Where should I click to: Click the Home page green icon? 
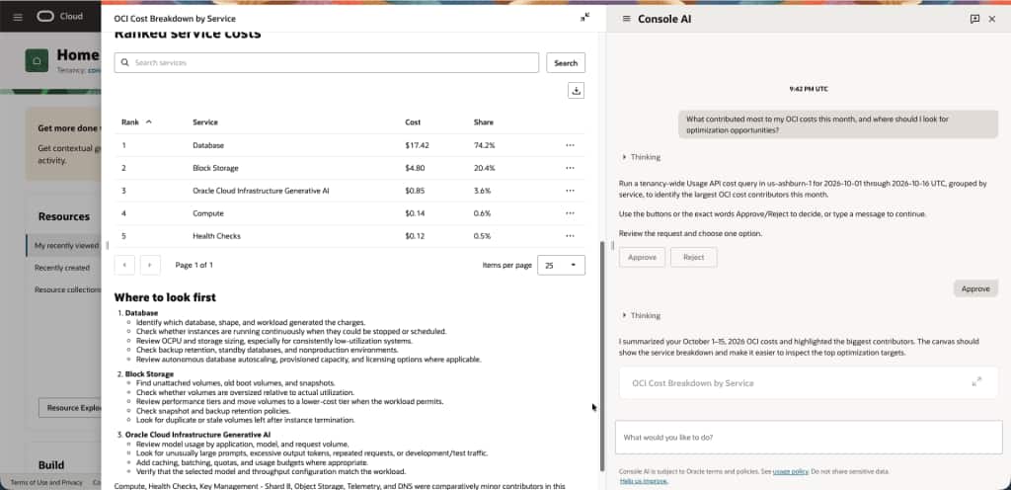37,60
